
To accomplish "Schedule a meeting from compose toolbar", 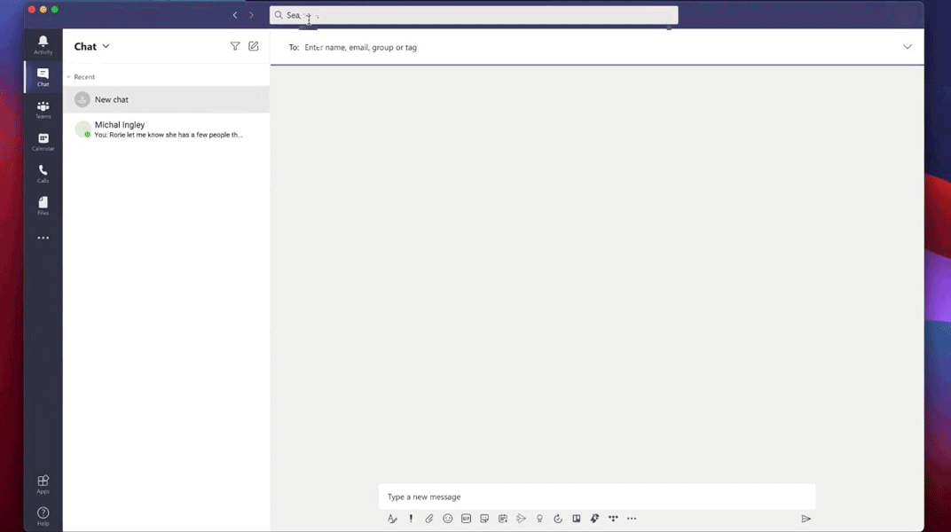I will 503,519.
